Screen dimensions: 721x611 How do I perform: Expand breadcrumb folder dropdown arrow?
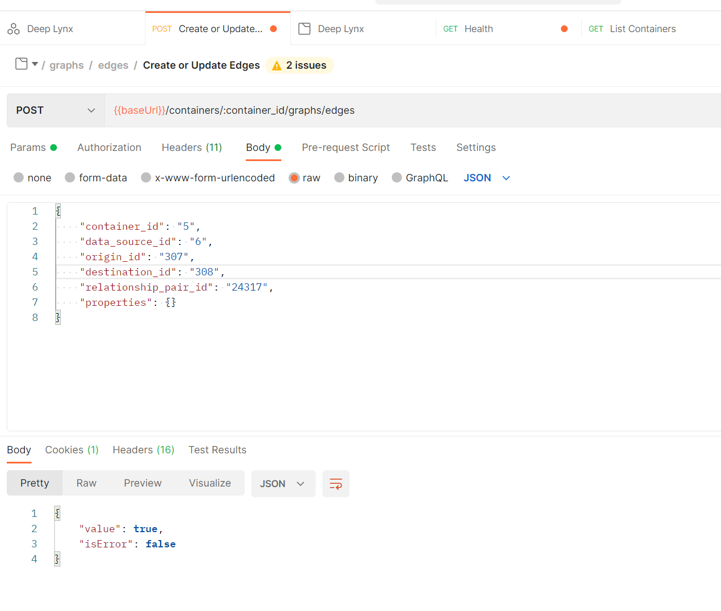pos(35,64)
